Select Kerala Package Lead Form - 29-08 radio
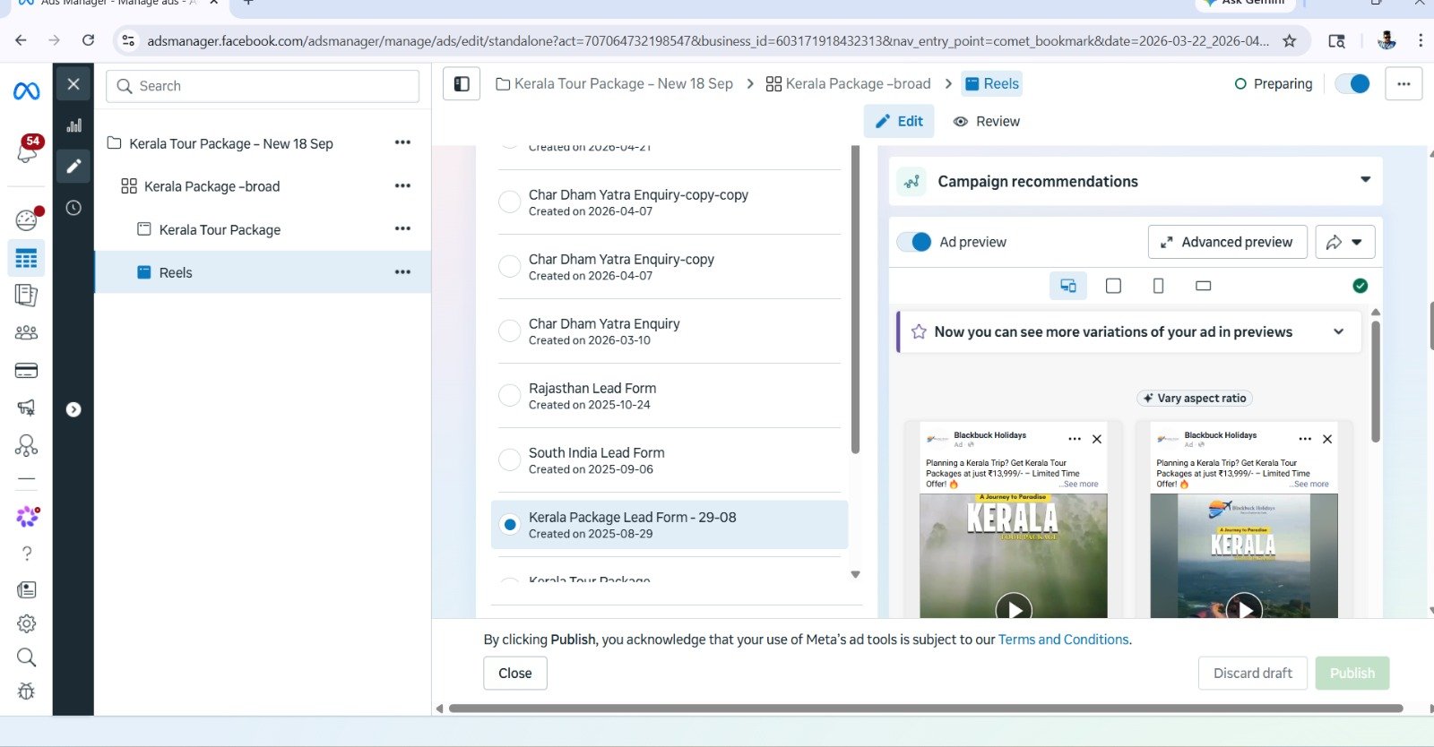The height and width of the screenshot is (747, 1434). pos(509,525)
